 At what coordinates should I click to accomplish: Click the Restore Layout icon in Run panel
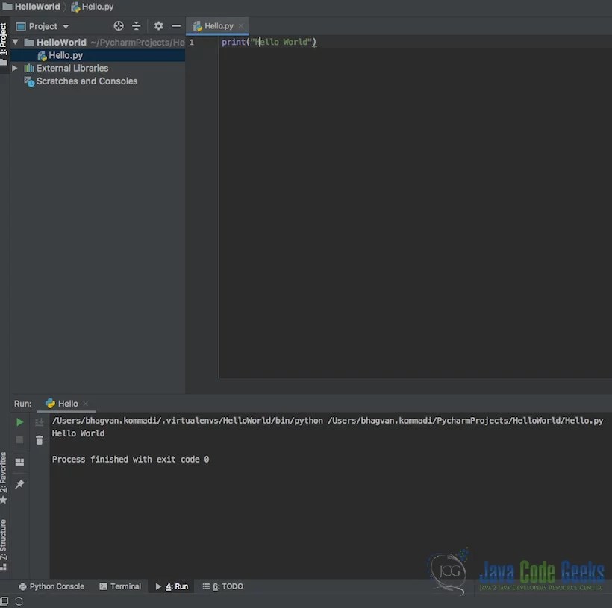click(x=19, y=461)
